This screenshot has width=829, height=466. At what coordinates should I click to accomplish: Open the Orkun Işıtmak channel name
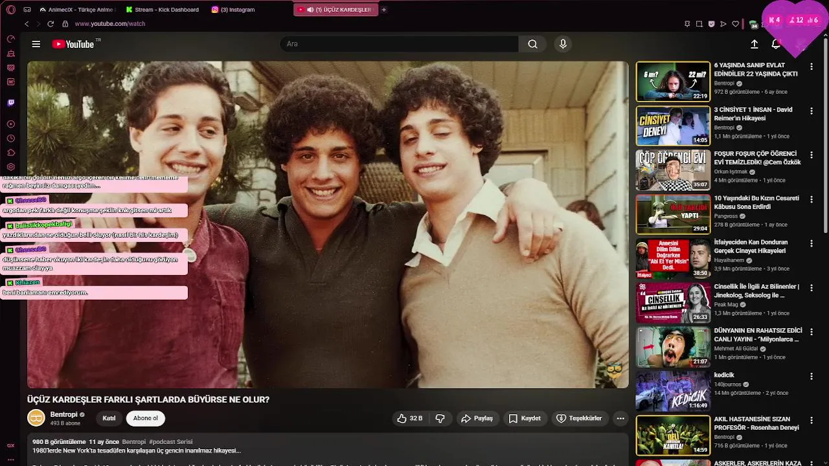(731, 172)
